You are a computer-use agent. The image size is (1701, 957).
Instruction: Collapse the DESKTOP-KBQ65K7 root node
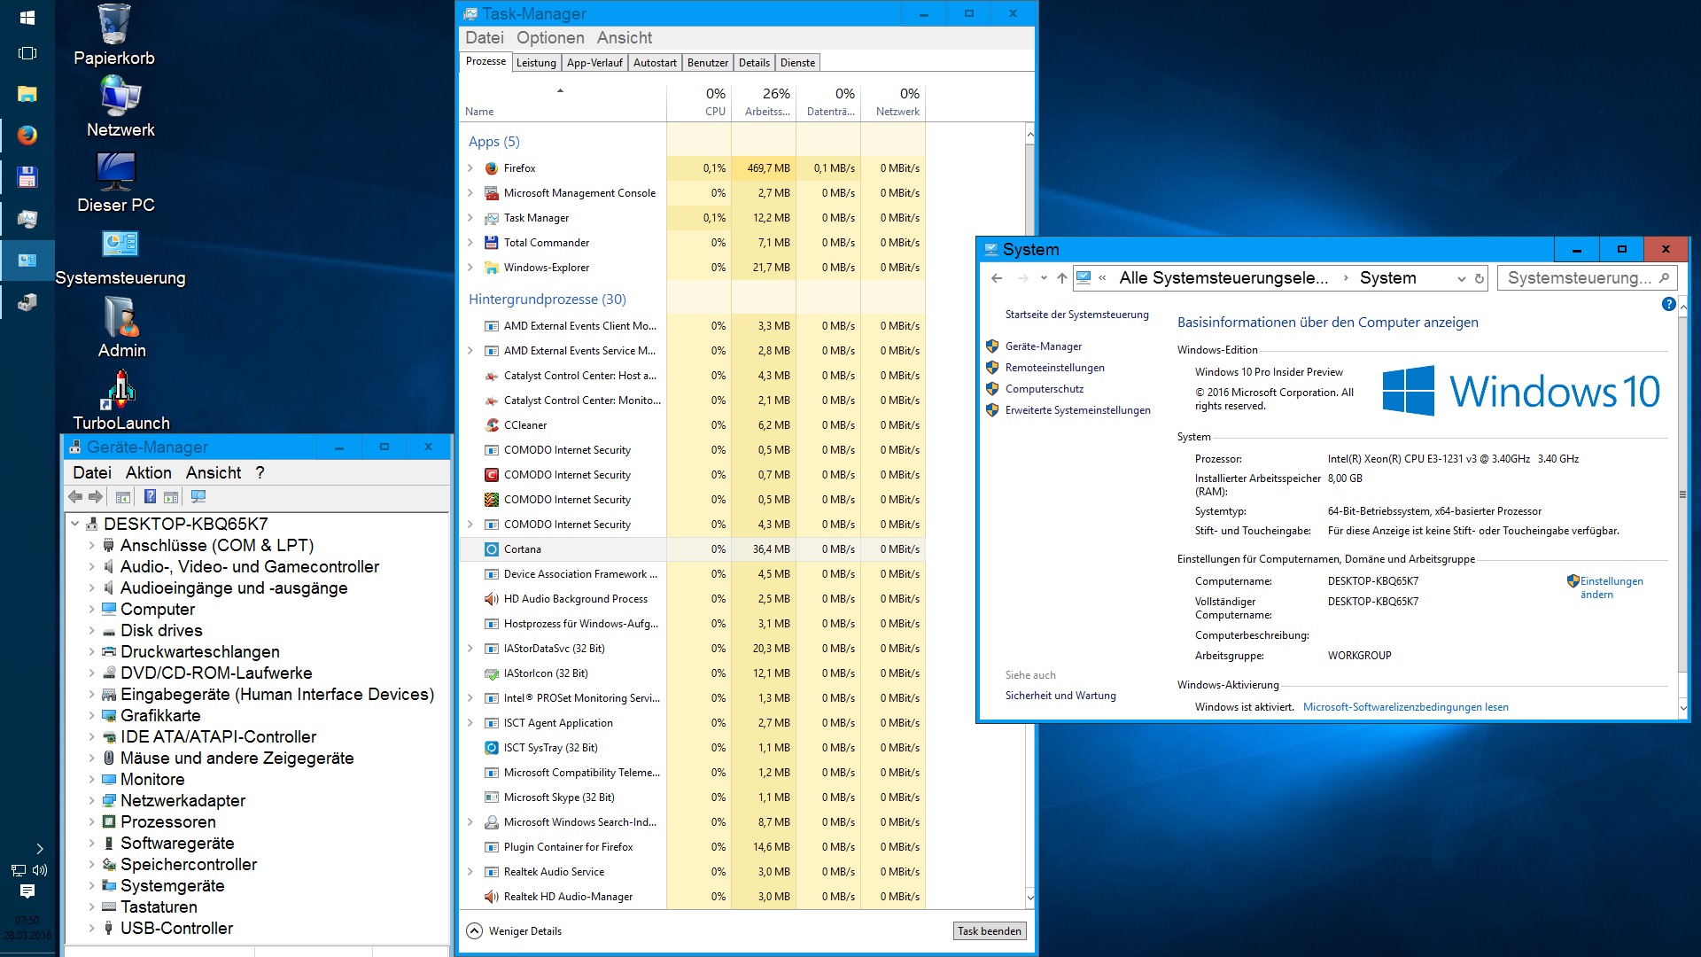click(x=75, y=525)
